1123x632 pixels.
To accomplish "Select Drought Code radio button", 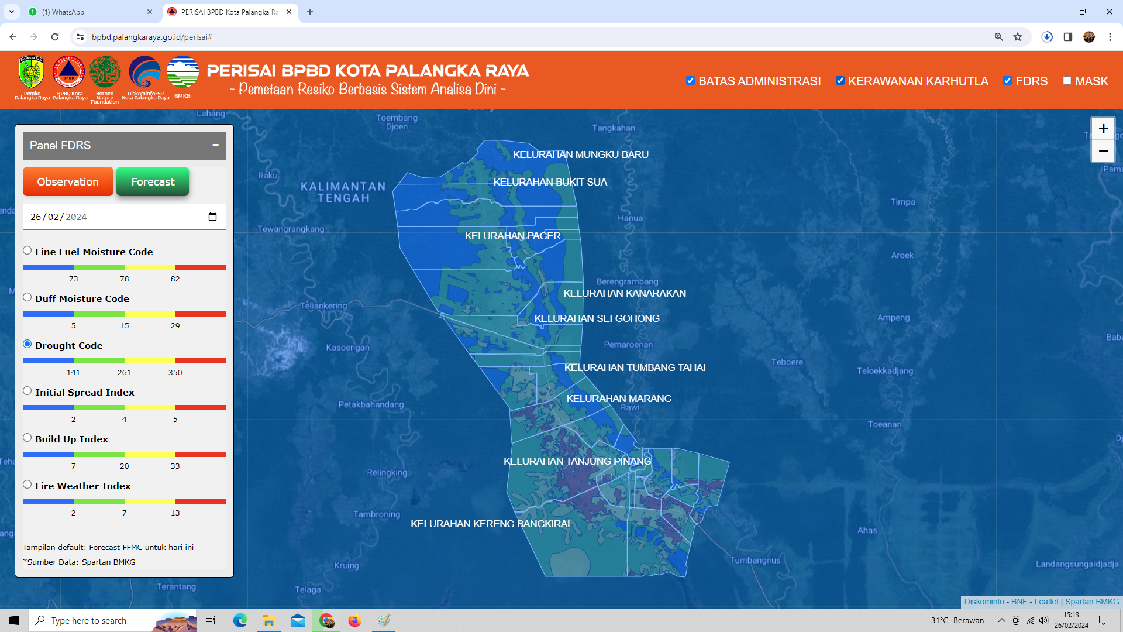I will click(27, 344).
